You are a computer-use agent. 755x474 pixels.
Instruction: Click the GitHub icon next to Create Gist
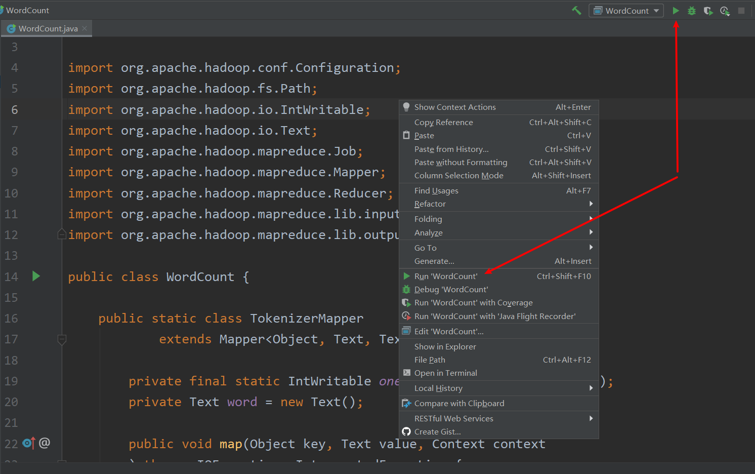[406, 431]
